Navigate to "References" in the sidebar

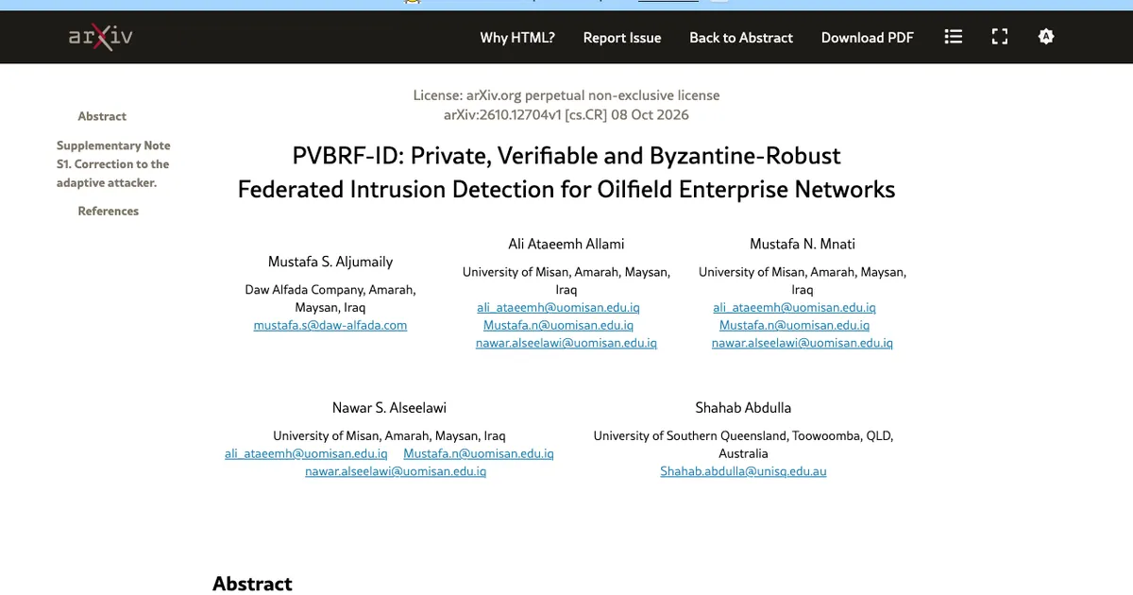[x=109, y=212]
